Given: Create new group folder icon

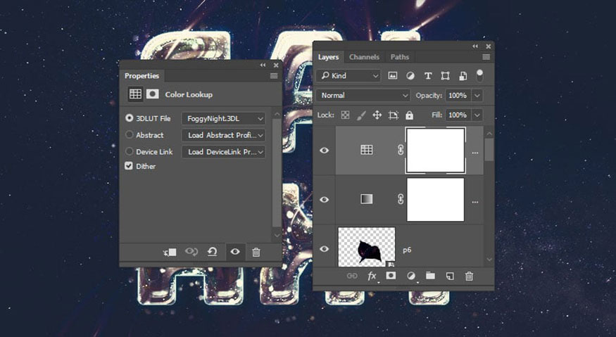Looking at the screenshot, I should 431,276.
